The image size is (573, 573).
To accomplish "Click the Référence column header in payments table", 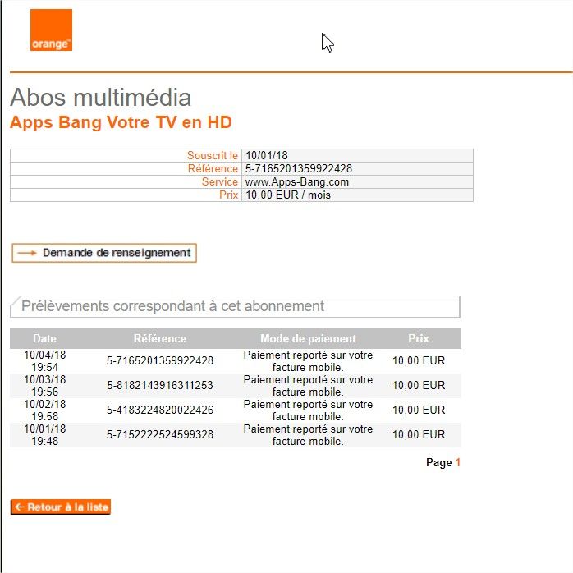I will (159, 338).
